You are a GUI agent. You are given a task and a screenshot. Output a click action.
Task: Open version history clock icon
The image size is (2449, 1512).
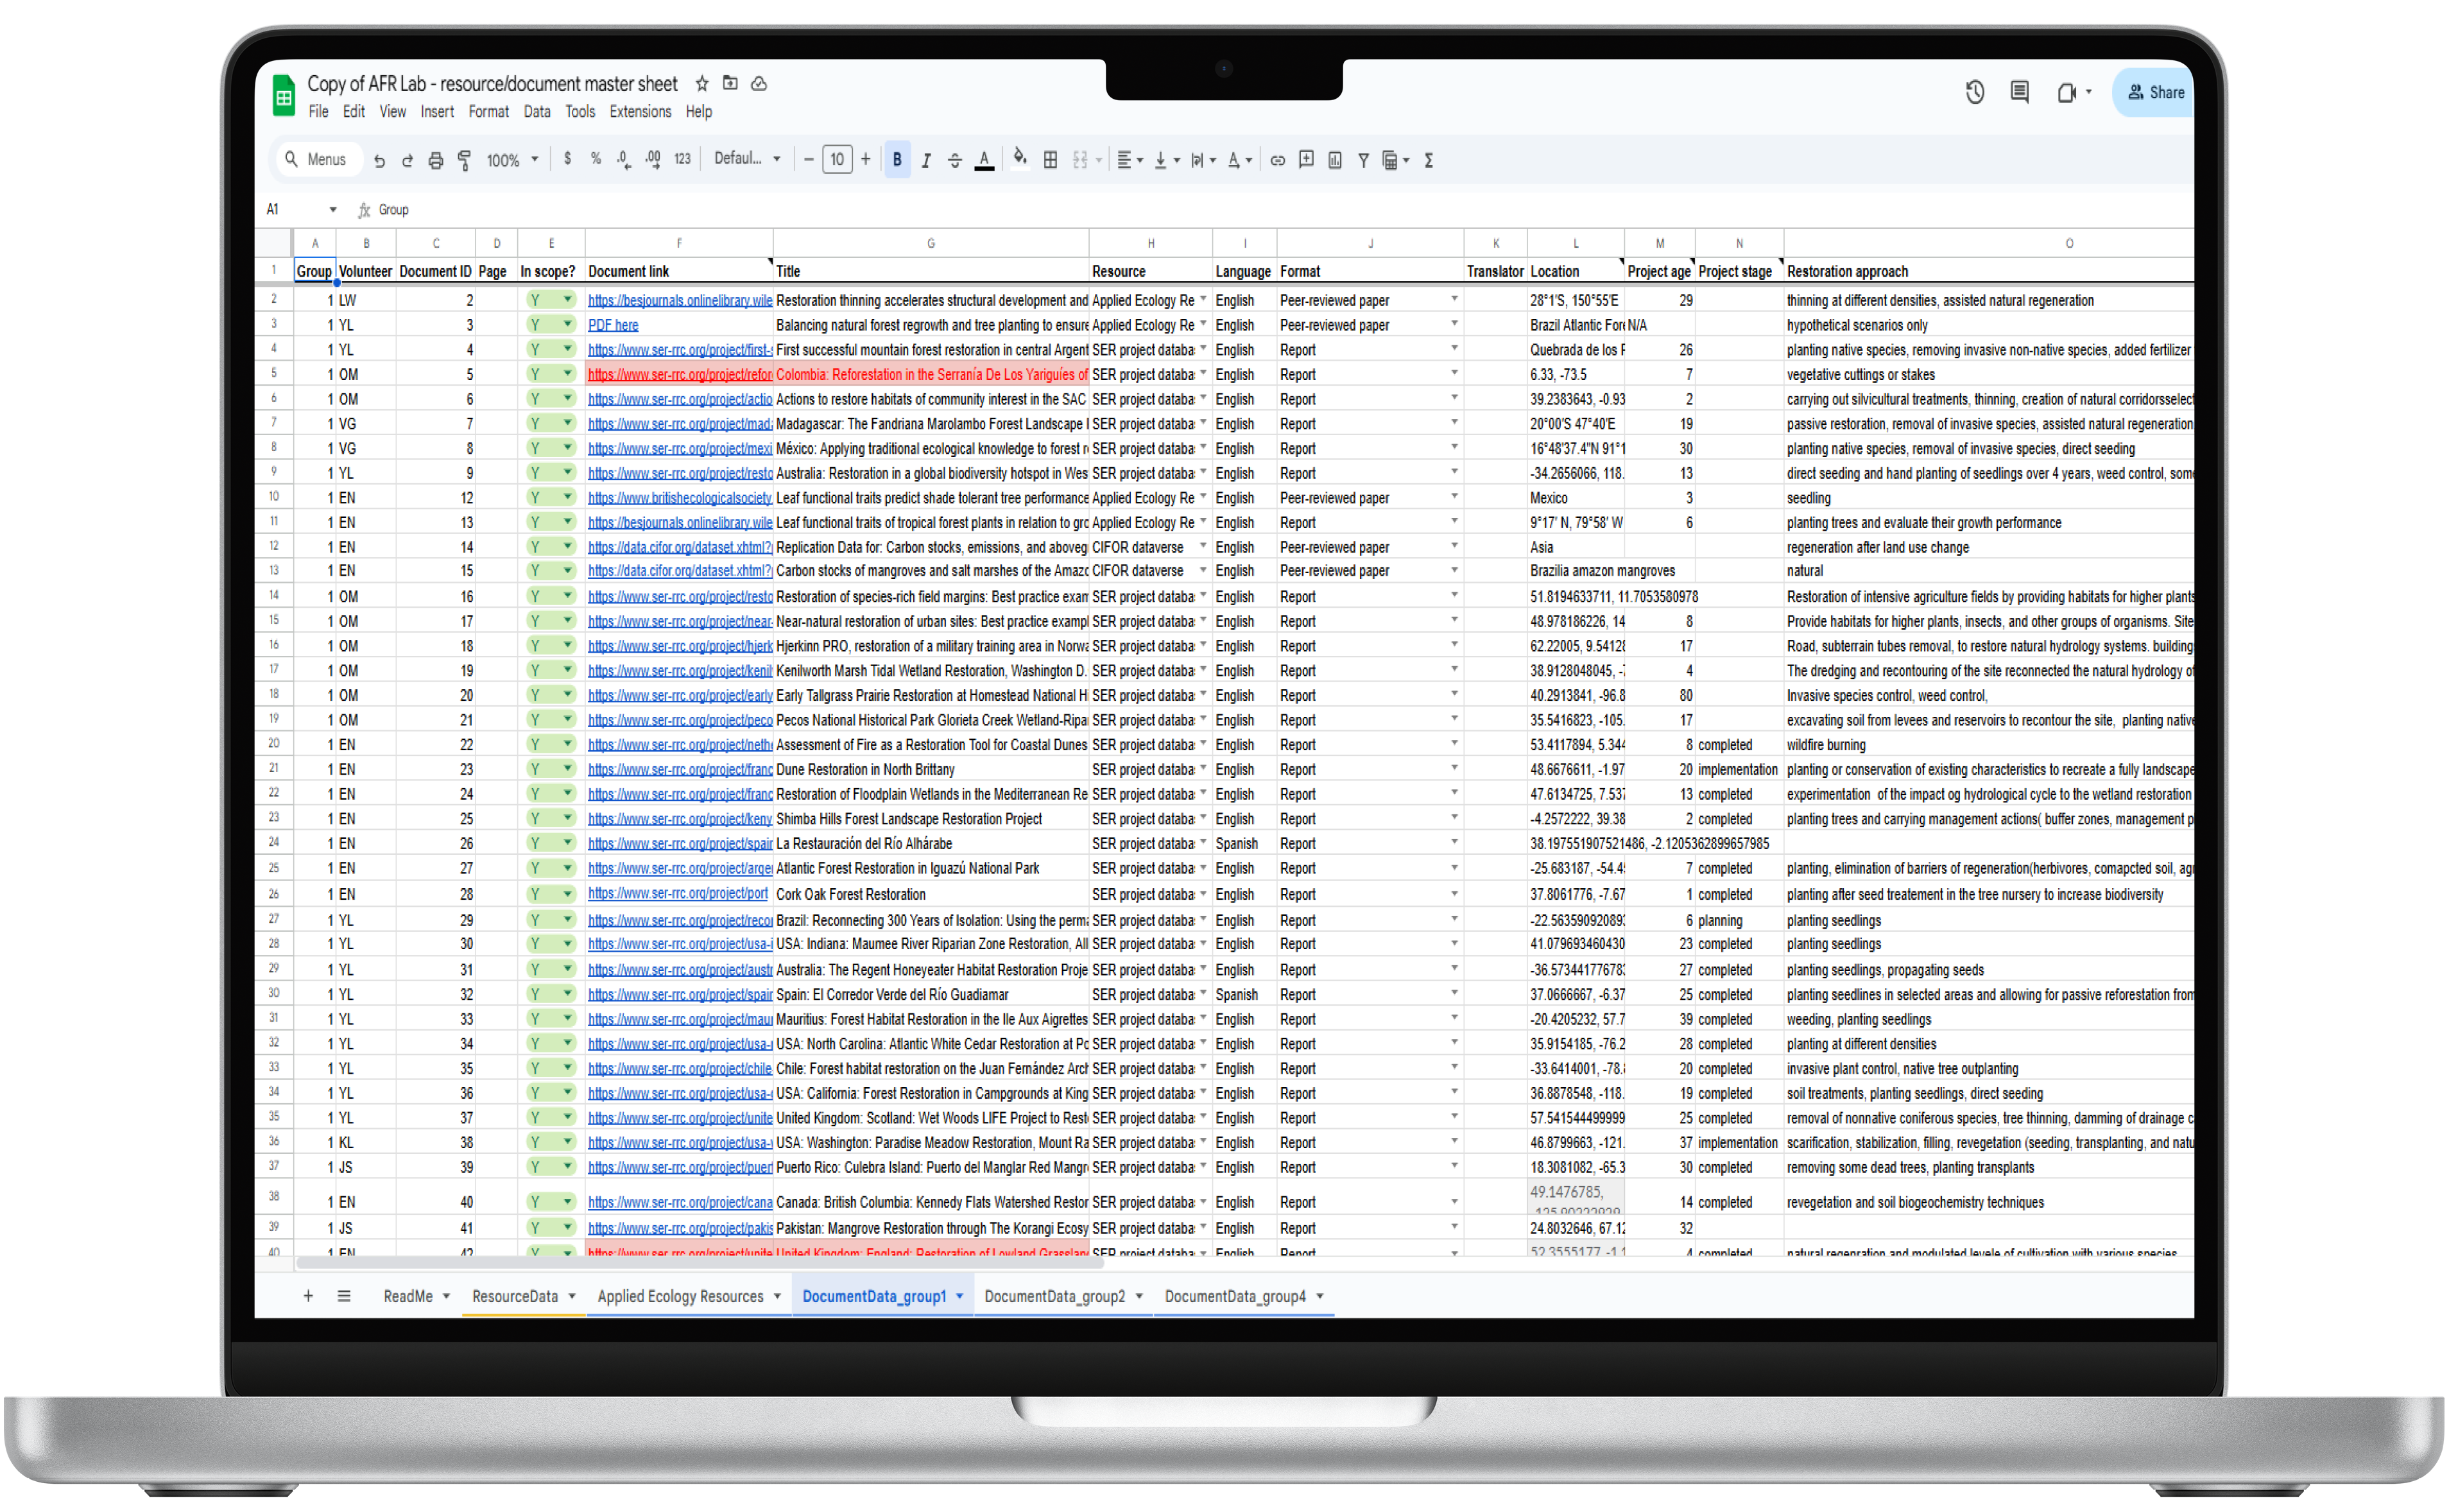[1974, 92]
